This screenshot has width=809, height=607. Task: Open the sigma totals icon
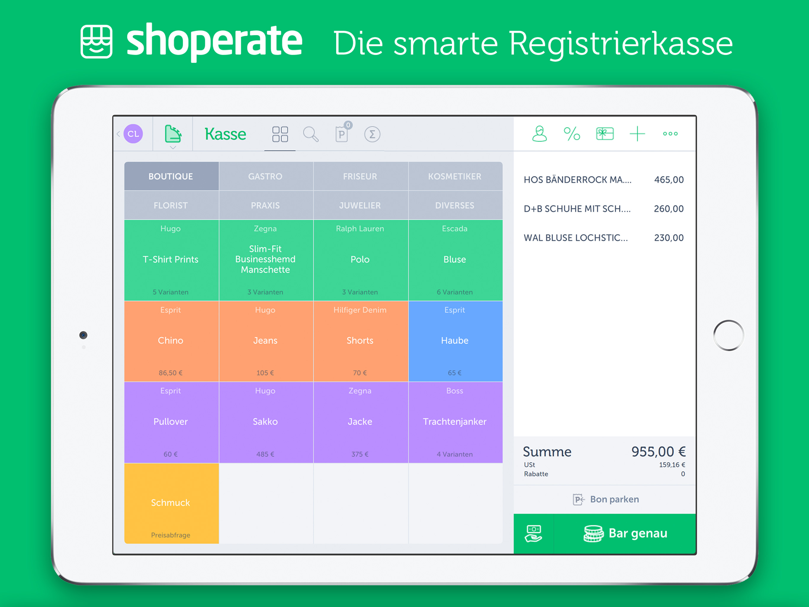coord(372,134)
